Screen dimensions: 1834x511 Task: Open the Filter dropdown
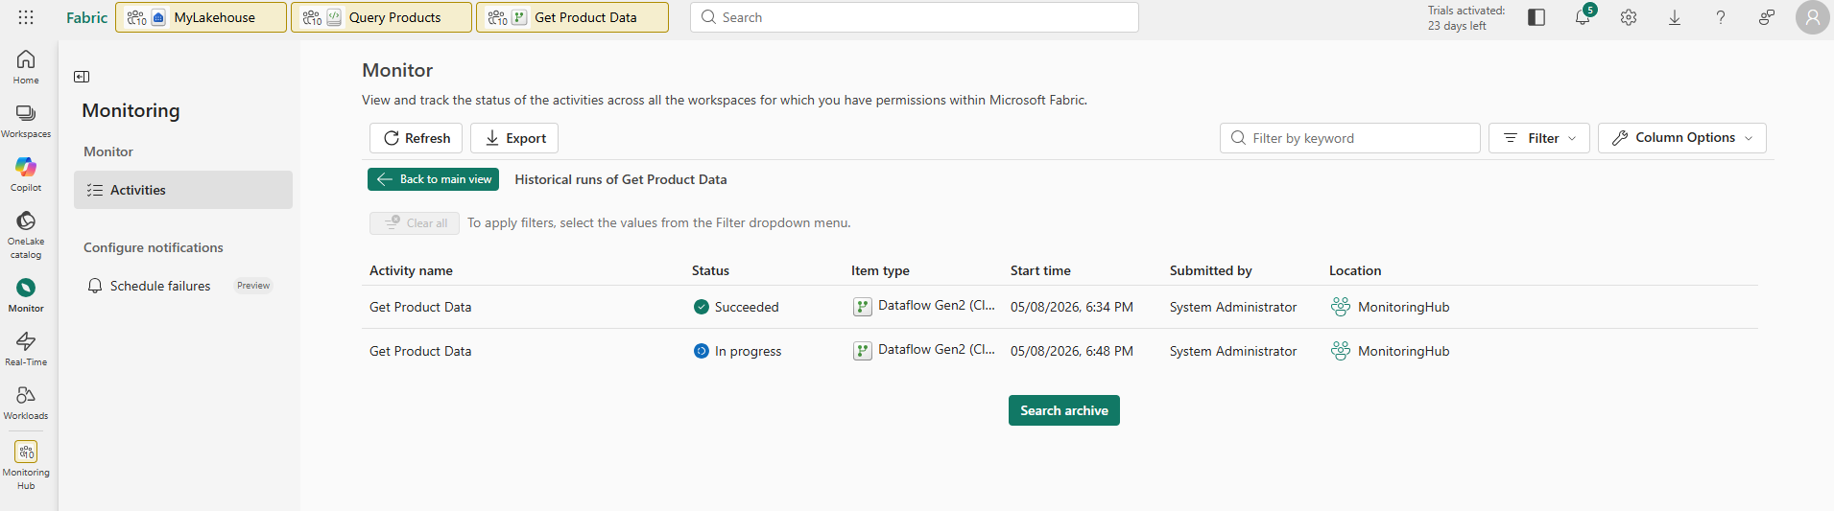[1539, 138]
